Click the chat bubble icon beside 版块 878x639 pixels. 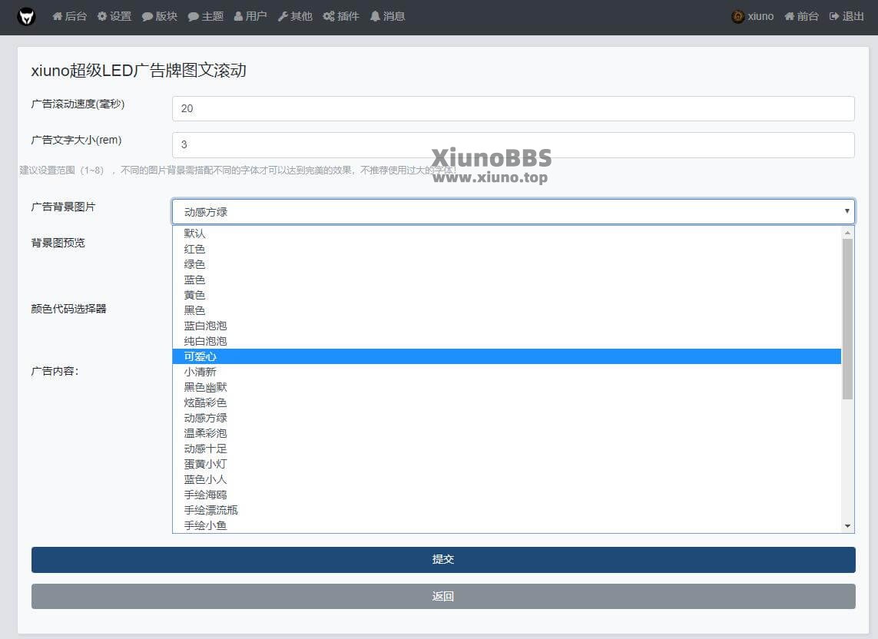click(147, 17)
